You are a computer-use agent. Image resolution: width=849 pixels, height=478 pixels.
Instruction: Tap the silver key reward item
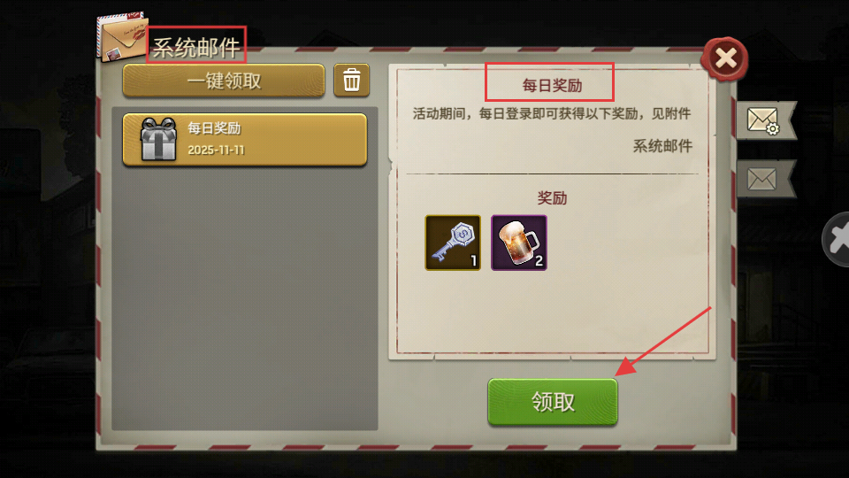[453, 243]
